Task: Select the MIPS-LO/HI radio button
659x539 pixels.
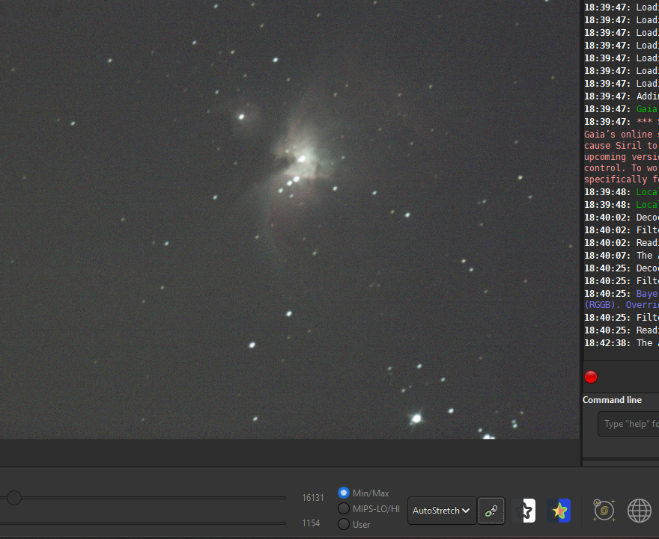Action: point(344,509)
